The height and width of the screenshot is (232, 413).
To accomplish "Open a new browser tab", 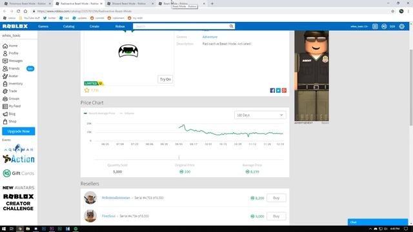I will coord(212,4).
